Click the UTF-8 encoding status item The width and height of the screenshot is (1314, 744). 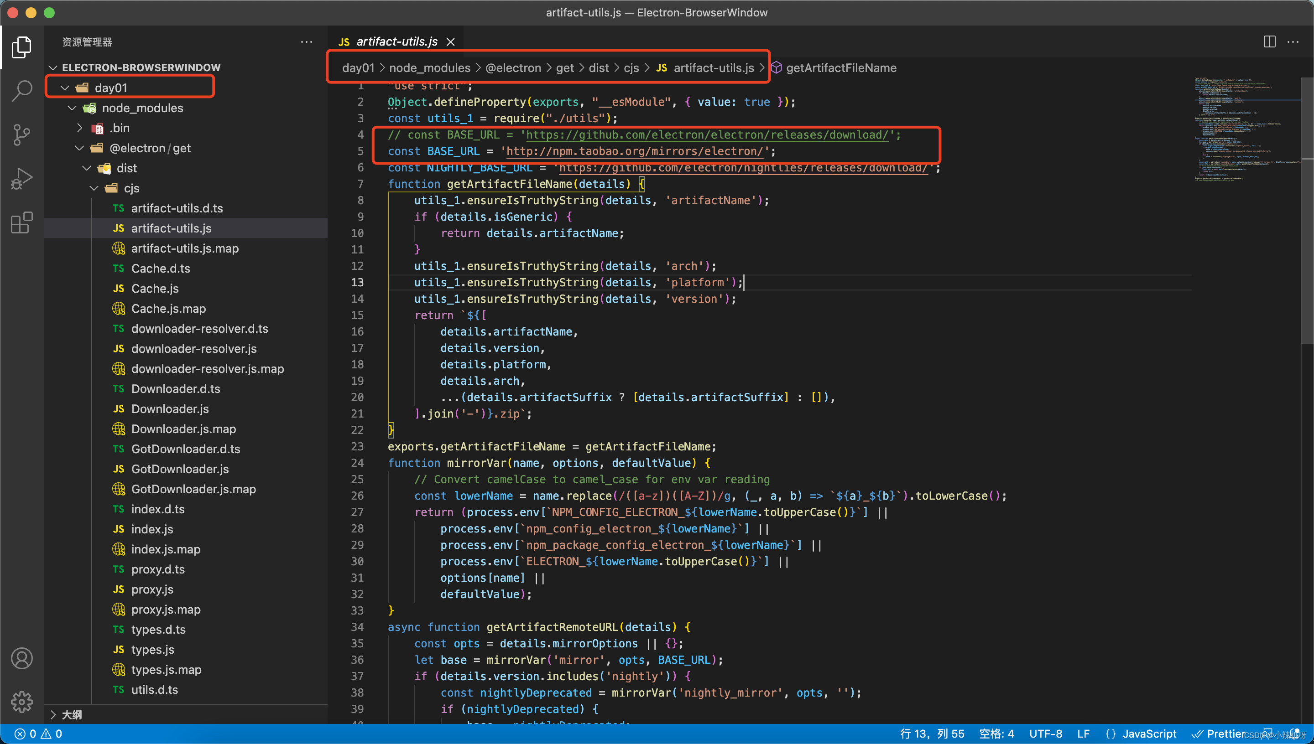click(x=1045, y=734)
